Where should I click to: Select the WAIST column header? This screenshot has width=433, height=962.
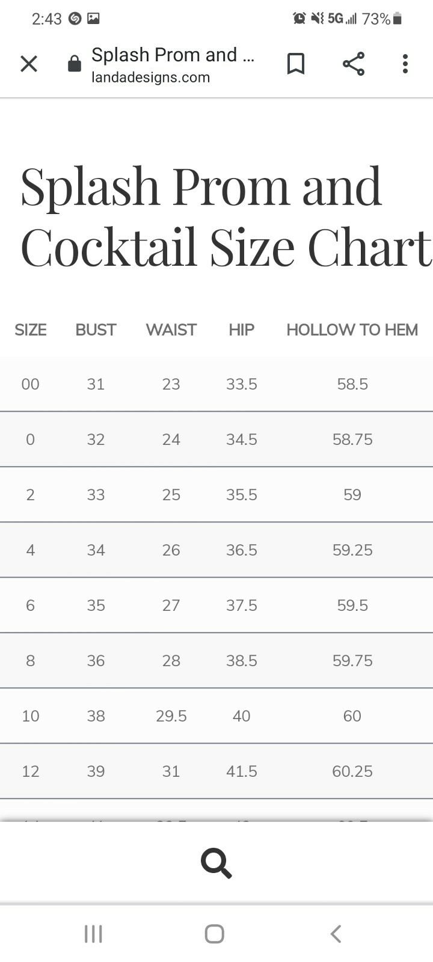click(171, 329)
